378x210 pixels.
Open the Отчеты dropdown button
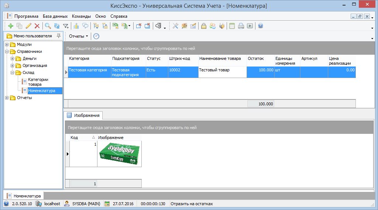point(78,36)
